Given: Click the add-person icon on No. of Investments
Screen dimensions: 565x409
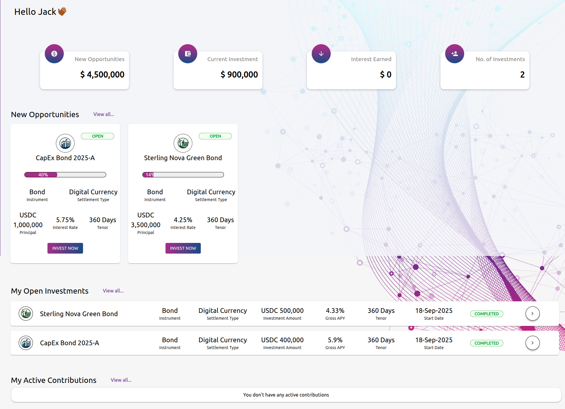Looking at the screenshot, I should point(455,54).
